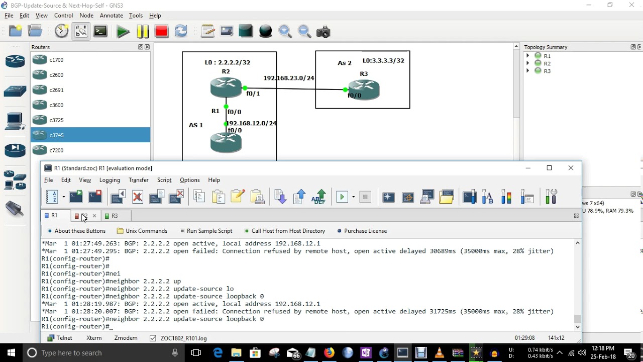Take screenshot camera icon in GNS3

[x=323, y=32]
